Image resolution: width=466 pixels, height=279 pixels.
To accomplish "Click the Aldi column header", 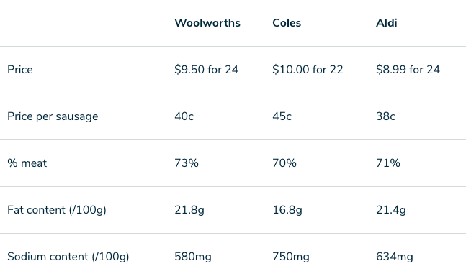I will (386, 23).
